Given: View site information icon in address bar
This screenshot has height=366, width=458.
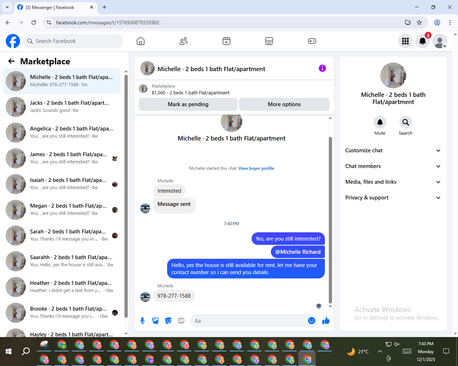Looking at the screenshot, I should [x=49, y=23].
